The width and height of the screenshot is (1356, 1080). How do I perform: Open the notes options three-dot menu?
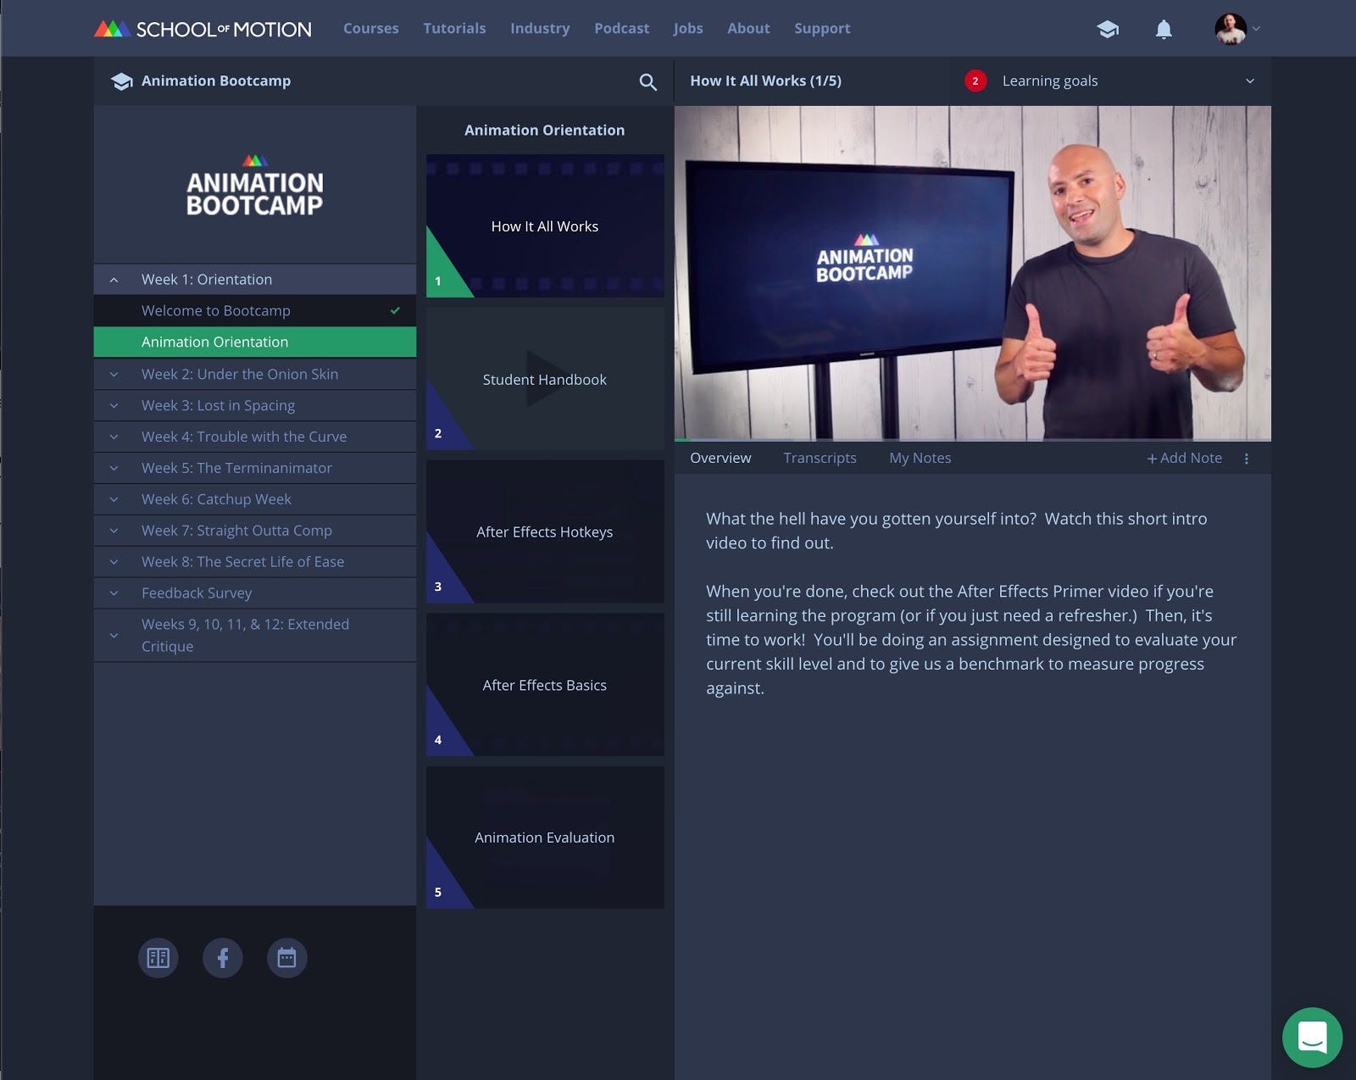(1246, 459)
